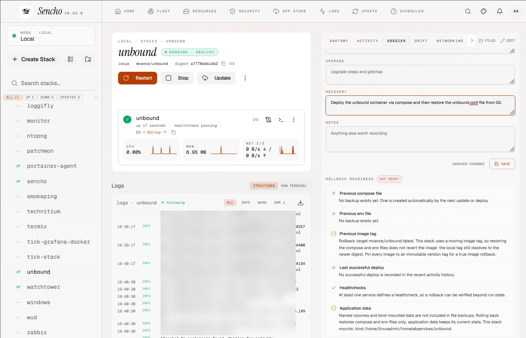The image size is (526, 338).
Task: Filter stacks by UP 5
Action: (x=30, y=97)
